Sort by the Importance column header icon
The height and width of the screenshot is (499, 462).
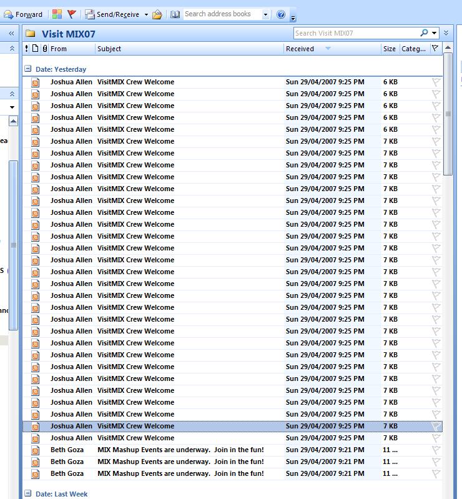[26, 49]
